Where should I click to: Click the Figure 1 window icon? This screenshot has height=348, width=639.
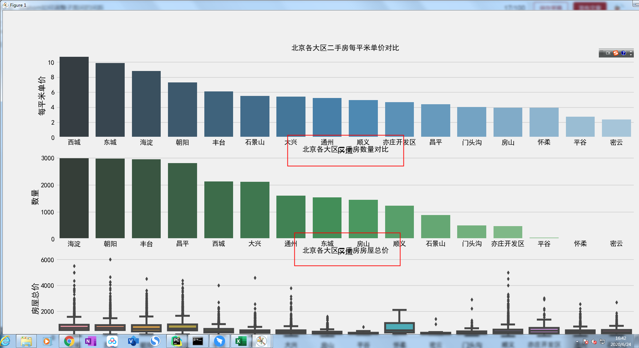coord(6,5)
